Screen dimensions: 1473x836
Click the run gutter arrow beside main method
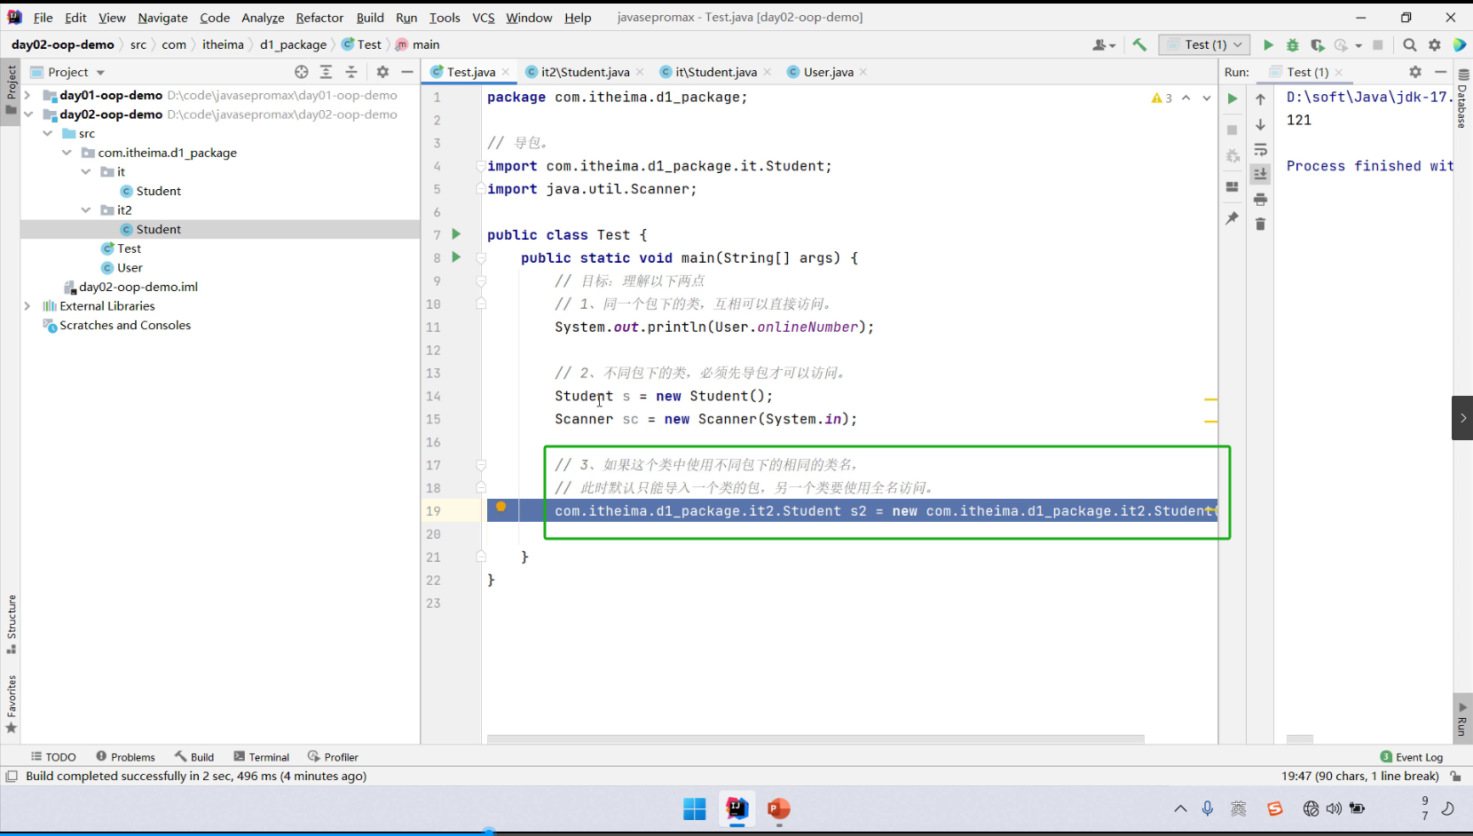click(456, 257)
